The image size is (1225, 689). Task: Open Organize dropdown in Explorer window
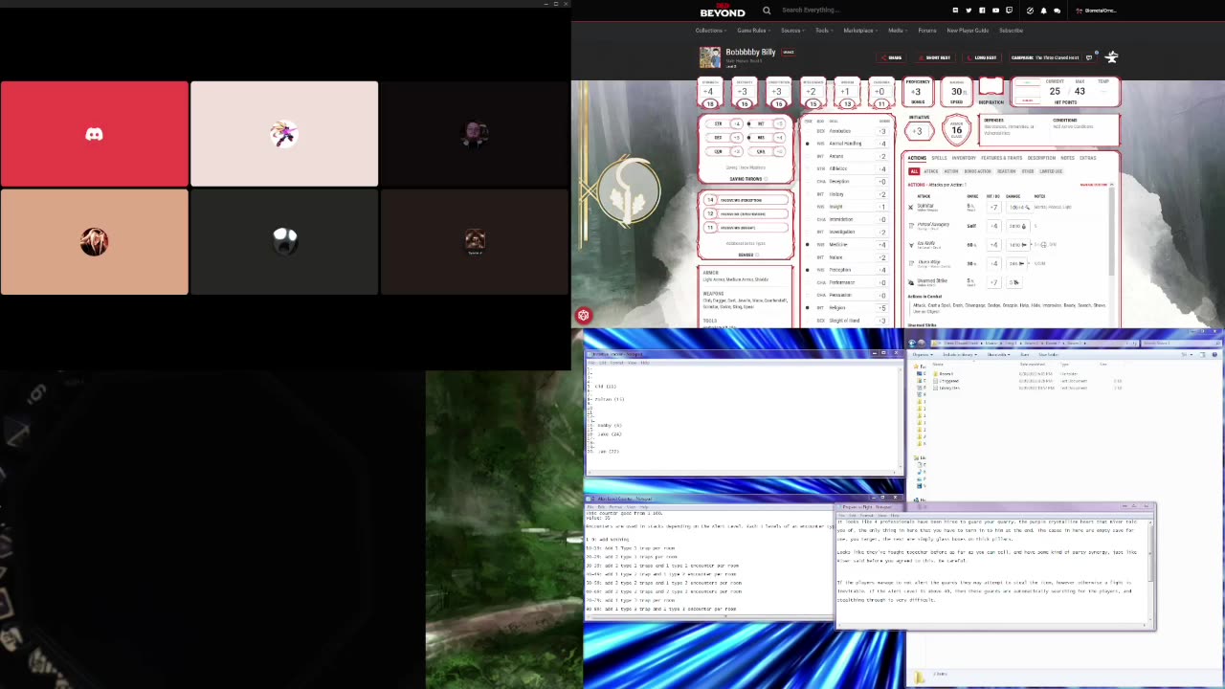(x=924, y=354)
